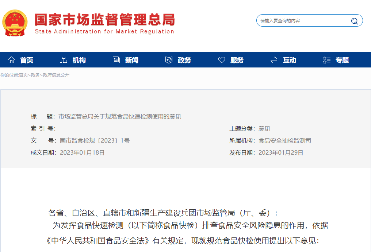Image resolution: width=371 pixels, height=252 pixels.
Task: Click the 国家市场监督管理总局 site title
Action: pyautogui.click(x=104, y=20)
